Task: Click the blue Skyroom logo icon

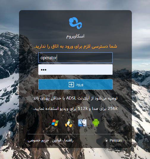Action: pyautogui.click(x=75, y=23)
